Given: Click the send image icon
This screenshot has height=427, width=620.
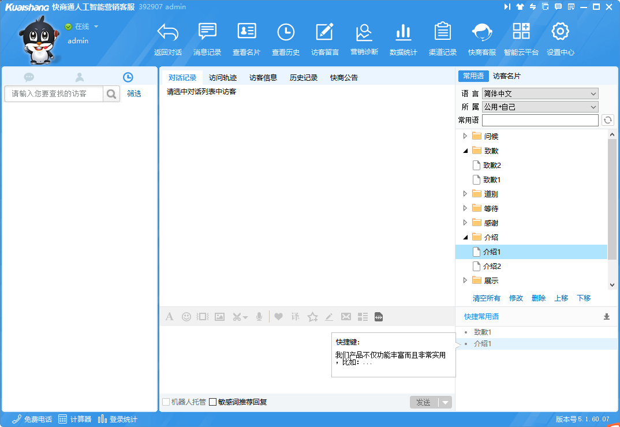Looking at the screenshot, I should point(219,316).
